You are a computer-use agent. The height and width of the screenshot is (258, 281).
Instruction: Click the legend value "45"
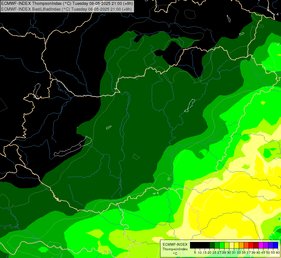click(263, 253)
